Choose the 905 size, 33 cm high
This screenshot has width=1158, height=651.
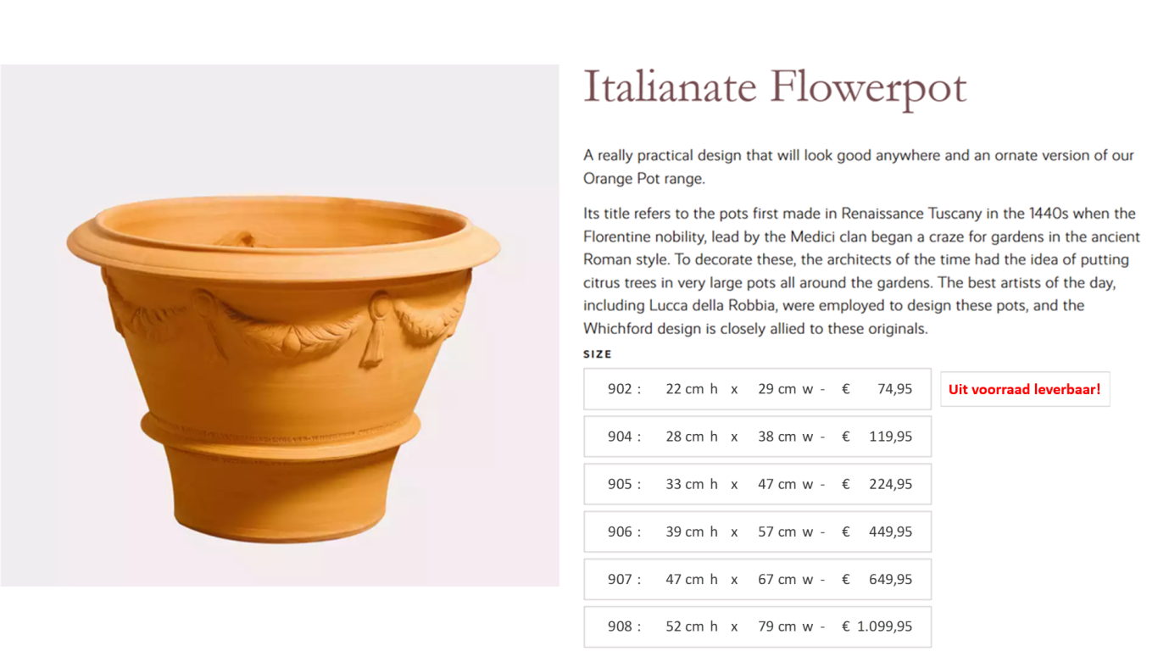[x=757, y=484]
